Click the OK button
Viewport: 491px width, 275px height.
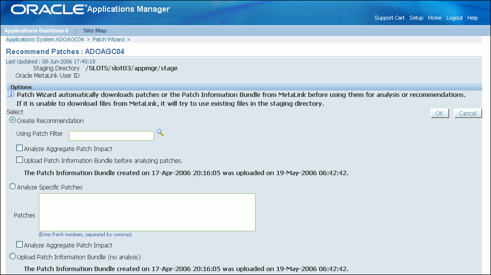440,113
